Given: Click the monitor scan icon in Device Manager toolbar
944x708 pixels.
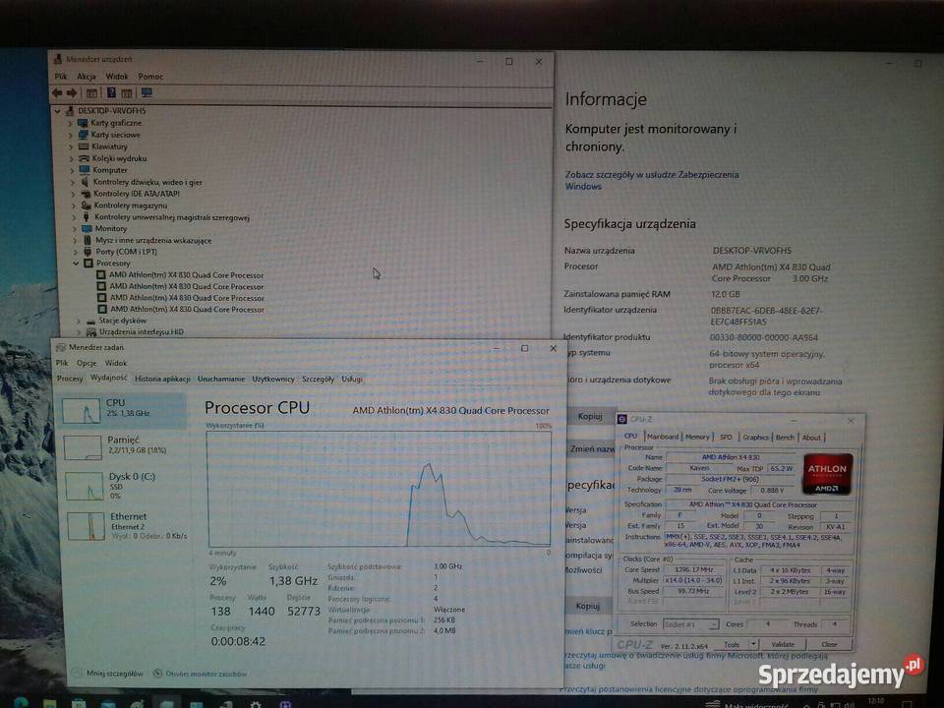Looking at the screenshot, I should pos(147,92).
